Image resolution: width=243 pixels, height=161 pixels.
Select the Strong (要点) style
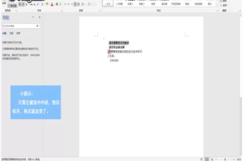210,3
